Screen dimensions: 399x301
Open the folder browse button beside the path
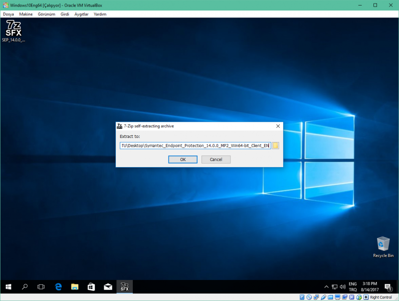pos(275,145)
